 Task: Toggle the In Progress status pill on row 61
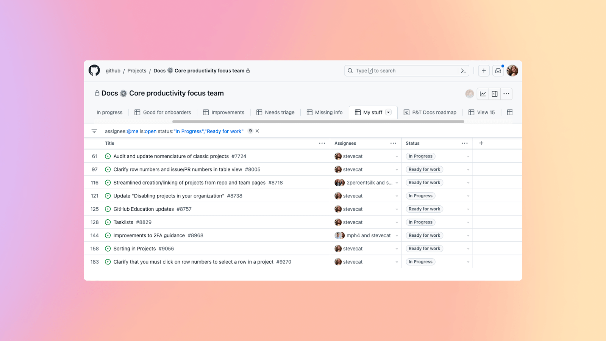click(420, 156)
